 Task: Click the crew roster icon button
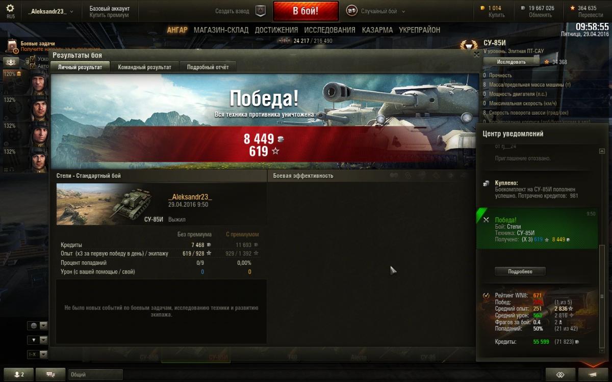coord(11,62)
